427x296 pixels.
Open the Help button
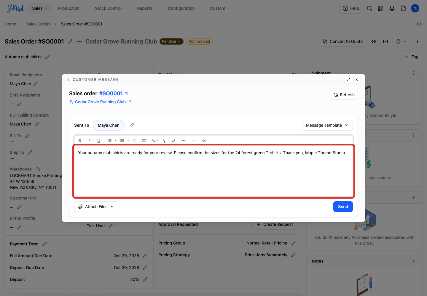351,8
